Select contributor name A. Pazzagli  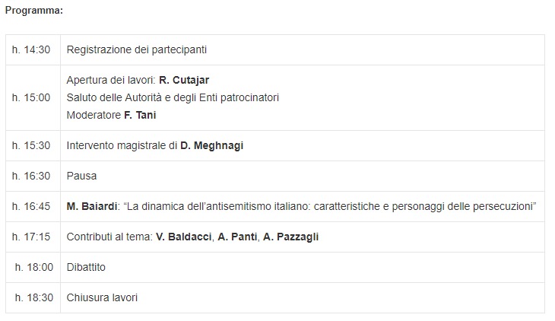(291, 237)
